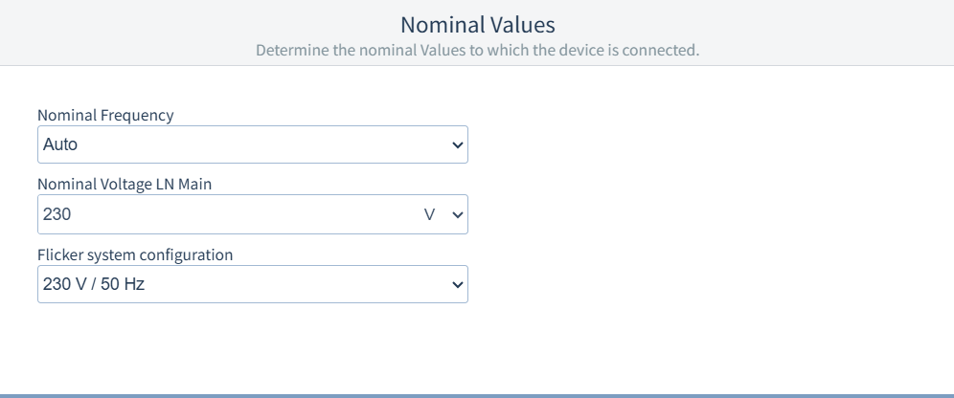Open the voltage unit 'V' dropdown

click(x=443, y=215)
